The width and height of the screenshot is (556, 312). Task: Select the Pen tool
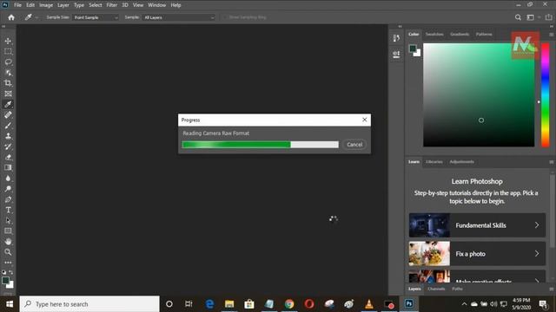tap(8, 199)
